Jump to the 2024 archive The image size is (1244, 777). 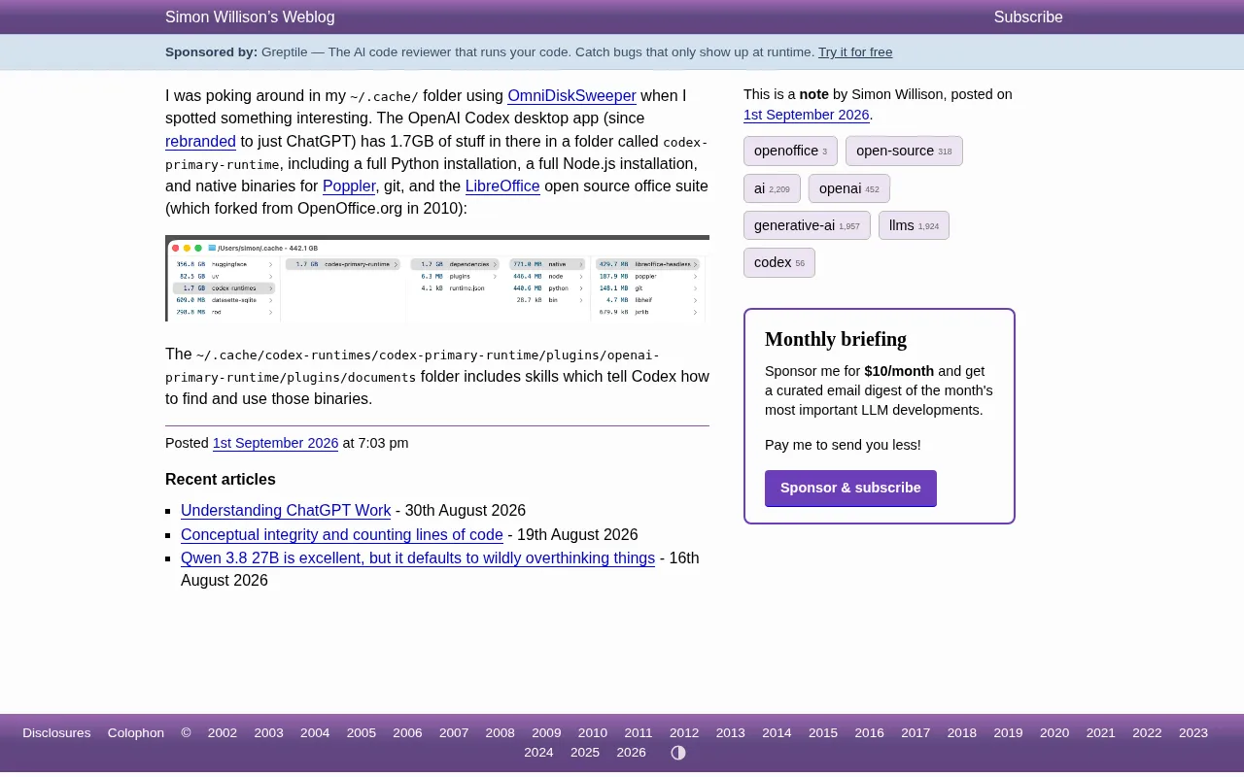point(538,753)
